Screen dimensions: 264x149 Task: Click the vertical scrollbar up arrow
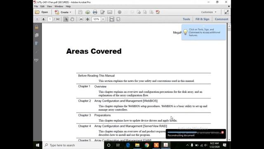pos(229,26)
